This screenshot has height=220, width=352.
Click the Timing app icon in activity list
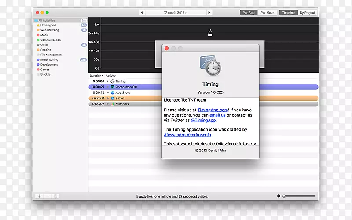coord(112,81)
